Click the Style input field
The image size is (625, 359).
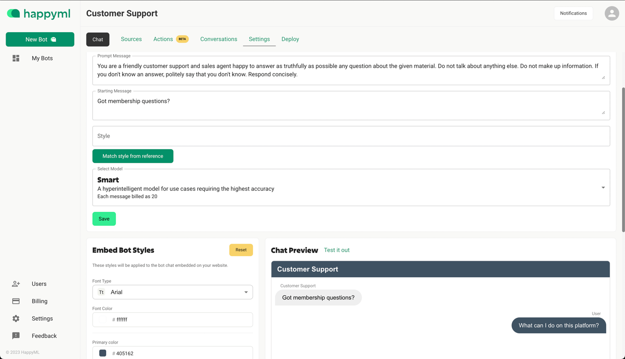(351, 136)
